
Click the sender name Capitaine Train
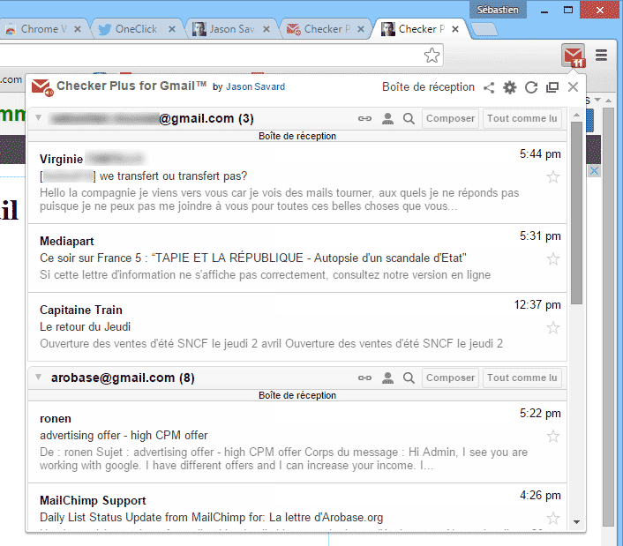coord(81,310)
